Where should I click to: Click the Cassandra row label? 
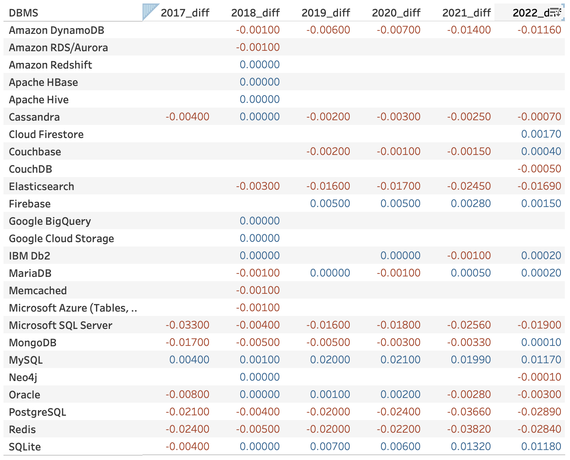[x=34, y=117]
